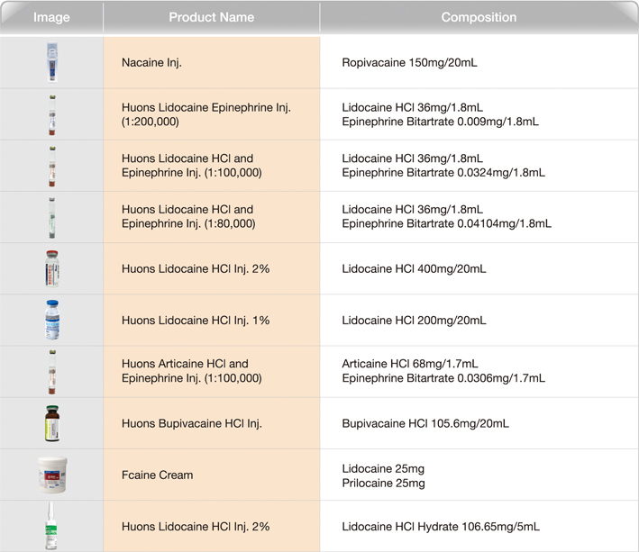This screenshot has height=552, width=639.
Task: Click the Huons Bupivacaine HCl bottle image
Action: pyautogui.click(x=52, y=422)
